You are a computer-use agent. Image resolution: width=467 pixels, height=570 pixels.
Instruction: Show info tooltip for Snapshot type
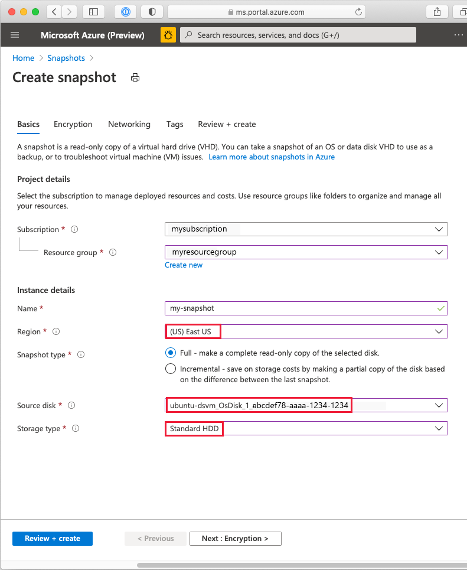pyautogui.click(x=81, y=354)
